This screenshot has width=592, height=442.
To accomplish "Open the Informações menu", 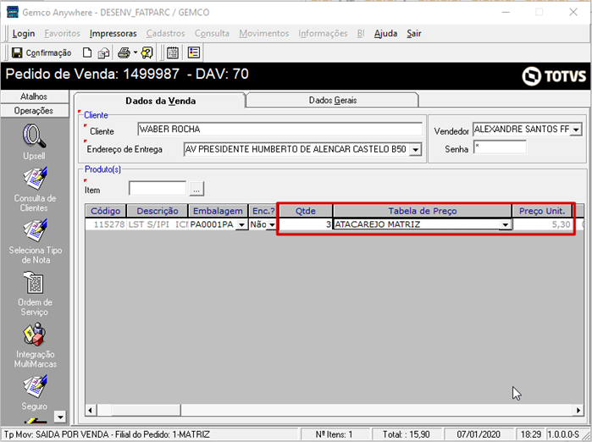I will (323, 34).
